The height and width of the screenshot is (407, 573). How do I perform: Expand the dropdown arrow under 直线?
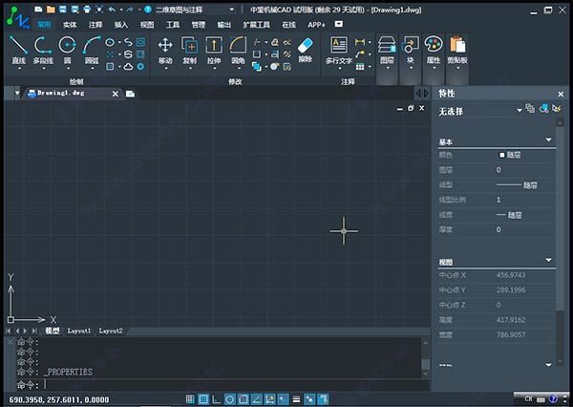click(x=19, y=69)
